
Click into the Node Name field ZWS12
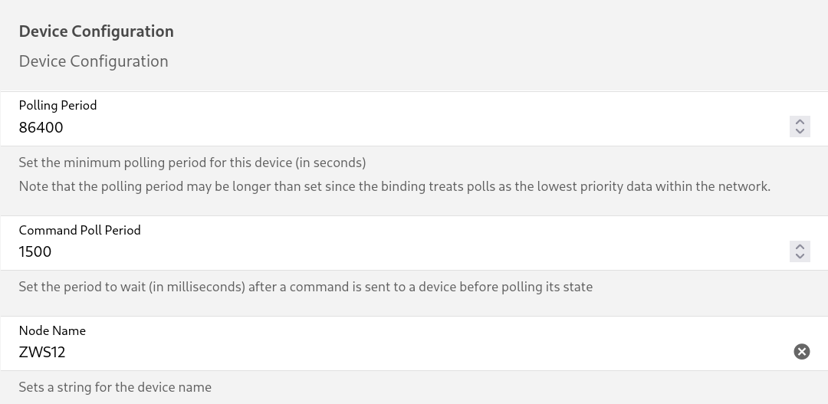pos(401,352)
